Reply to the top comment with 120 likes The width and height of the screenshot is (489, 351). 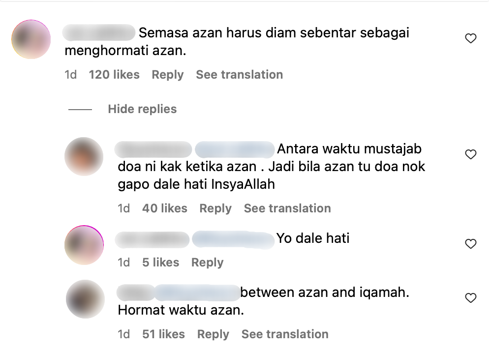(x=167, y=75)
